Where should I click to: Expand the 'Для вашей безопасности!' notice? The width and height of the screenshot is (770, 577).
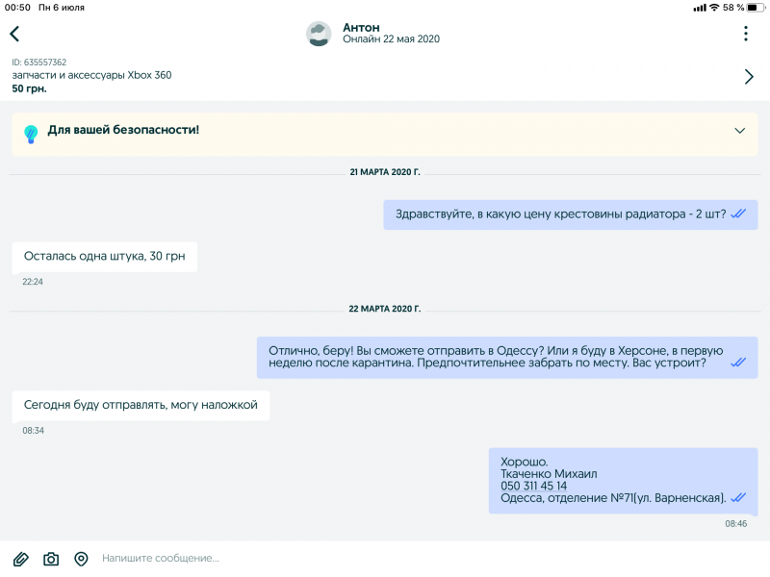739,131
